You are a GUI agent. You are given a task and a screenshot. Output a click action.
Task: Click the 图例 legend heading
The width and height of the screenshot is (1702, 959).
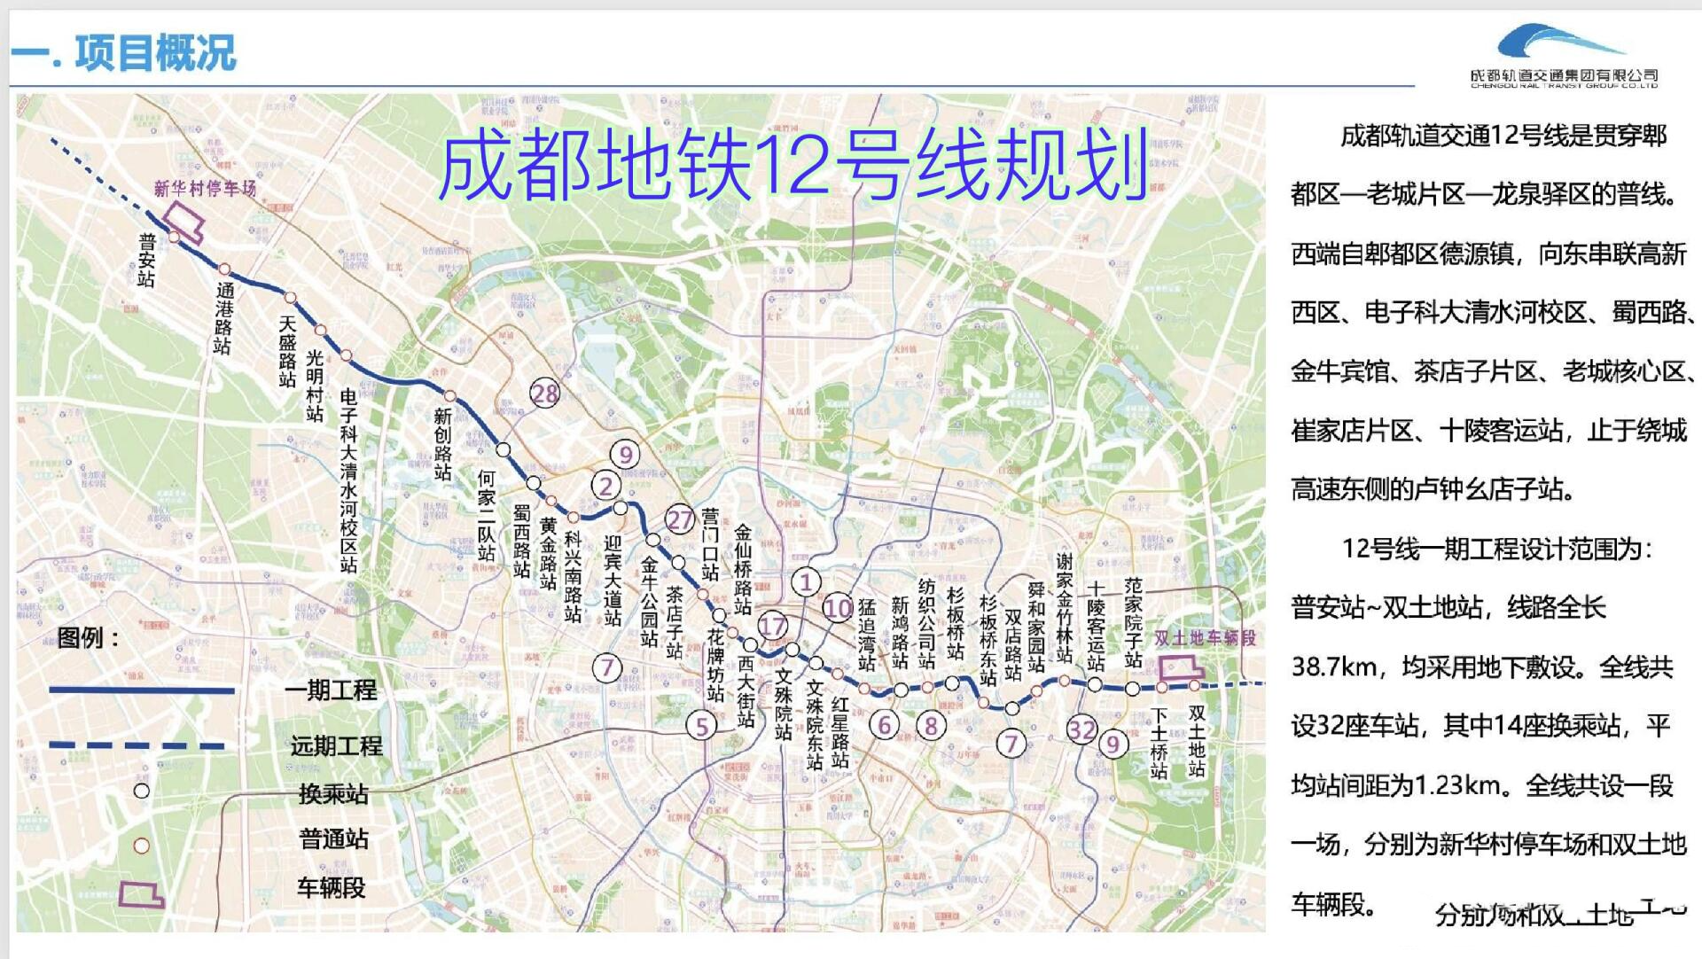[89, 637]
